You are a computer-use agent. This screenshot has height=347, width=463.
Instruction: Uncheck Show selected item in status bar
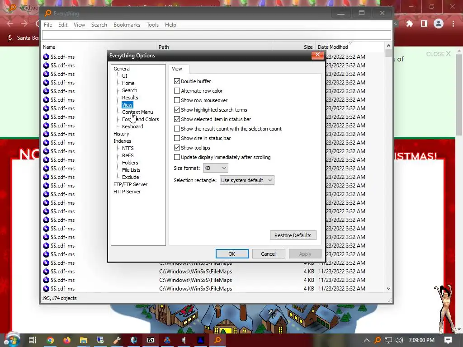click(x=177, y=119)
